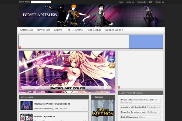Click the Best Animes banner logo

[x=40, y=15]
